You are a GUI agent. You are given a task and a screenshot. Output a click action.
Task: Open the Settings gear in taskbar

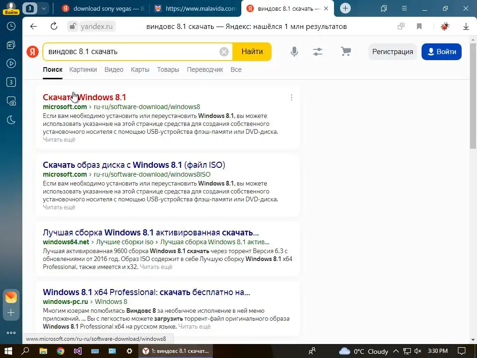(129, 351)
